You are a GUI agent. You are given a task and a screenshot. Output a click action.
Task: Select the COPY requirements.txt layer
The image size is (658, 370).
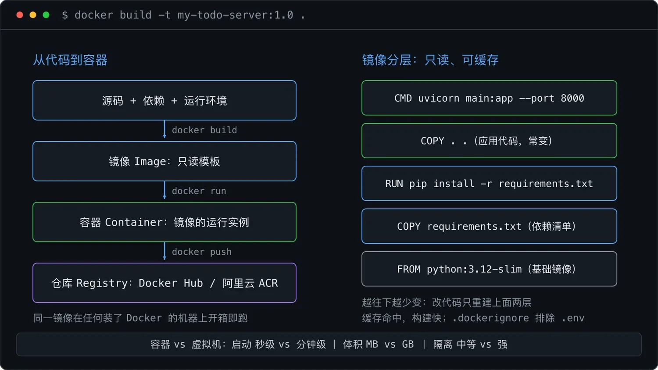click(489, 226)
